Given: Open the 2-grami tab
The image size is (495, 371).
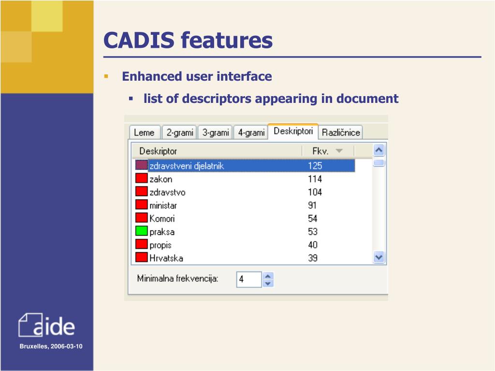Looking at the screenshot, I should (180, 132).
